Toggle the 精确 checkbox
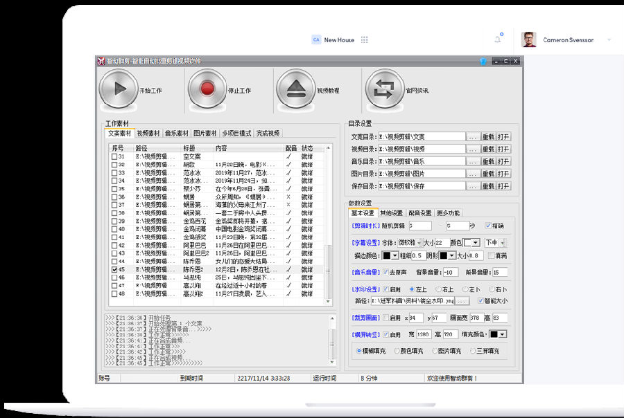This screenshot has height=418, width=624. (488, 226)
